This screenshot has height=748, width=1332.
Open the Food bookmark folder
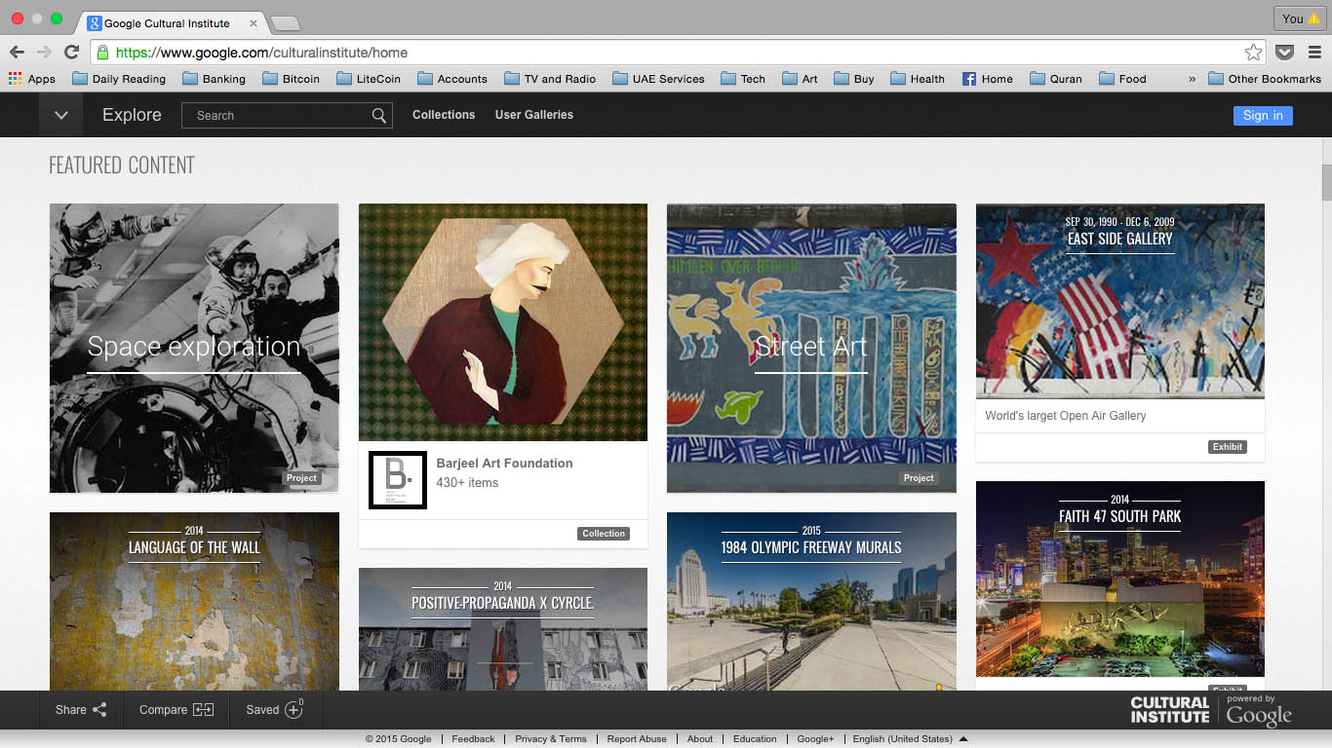coord(1122,79)
